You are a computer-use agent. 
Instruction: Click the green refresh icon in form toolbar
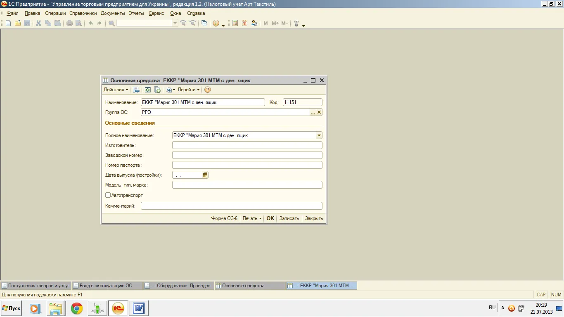148,90
